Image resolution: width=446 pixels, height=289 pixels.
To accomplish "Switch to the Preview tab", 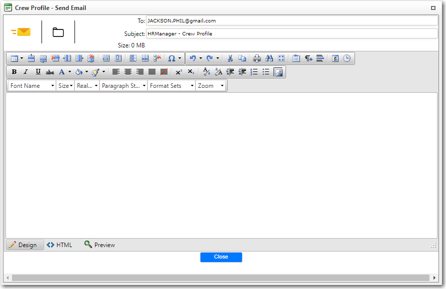I will (x=99, y=245).
